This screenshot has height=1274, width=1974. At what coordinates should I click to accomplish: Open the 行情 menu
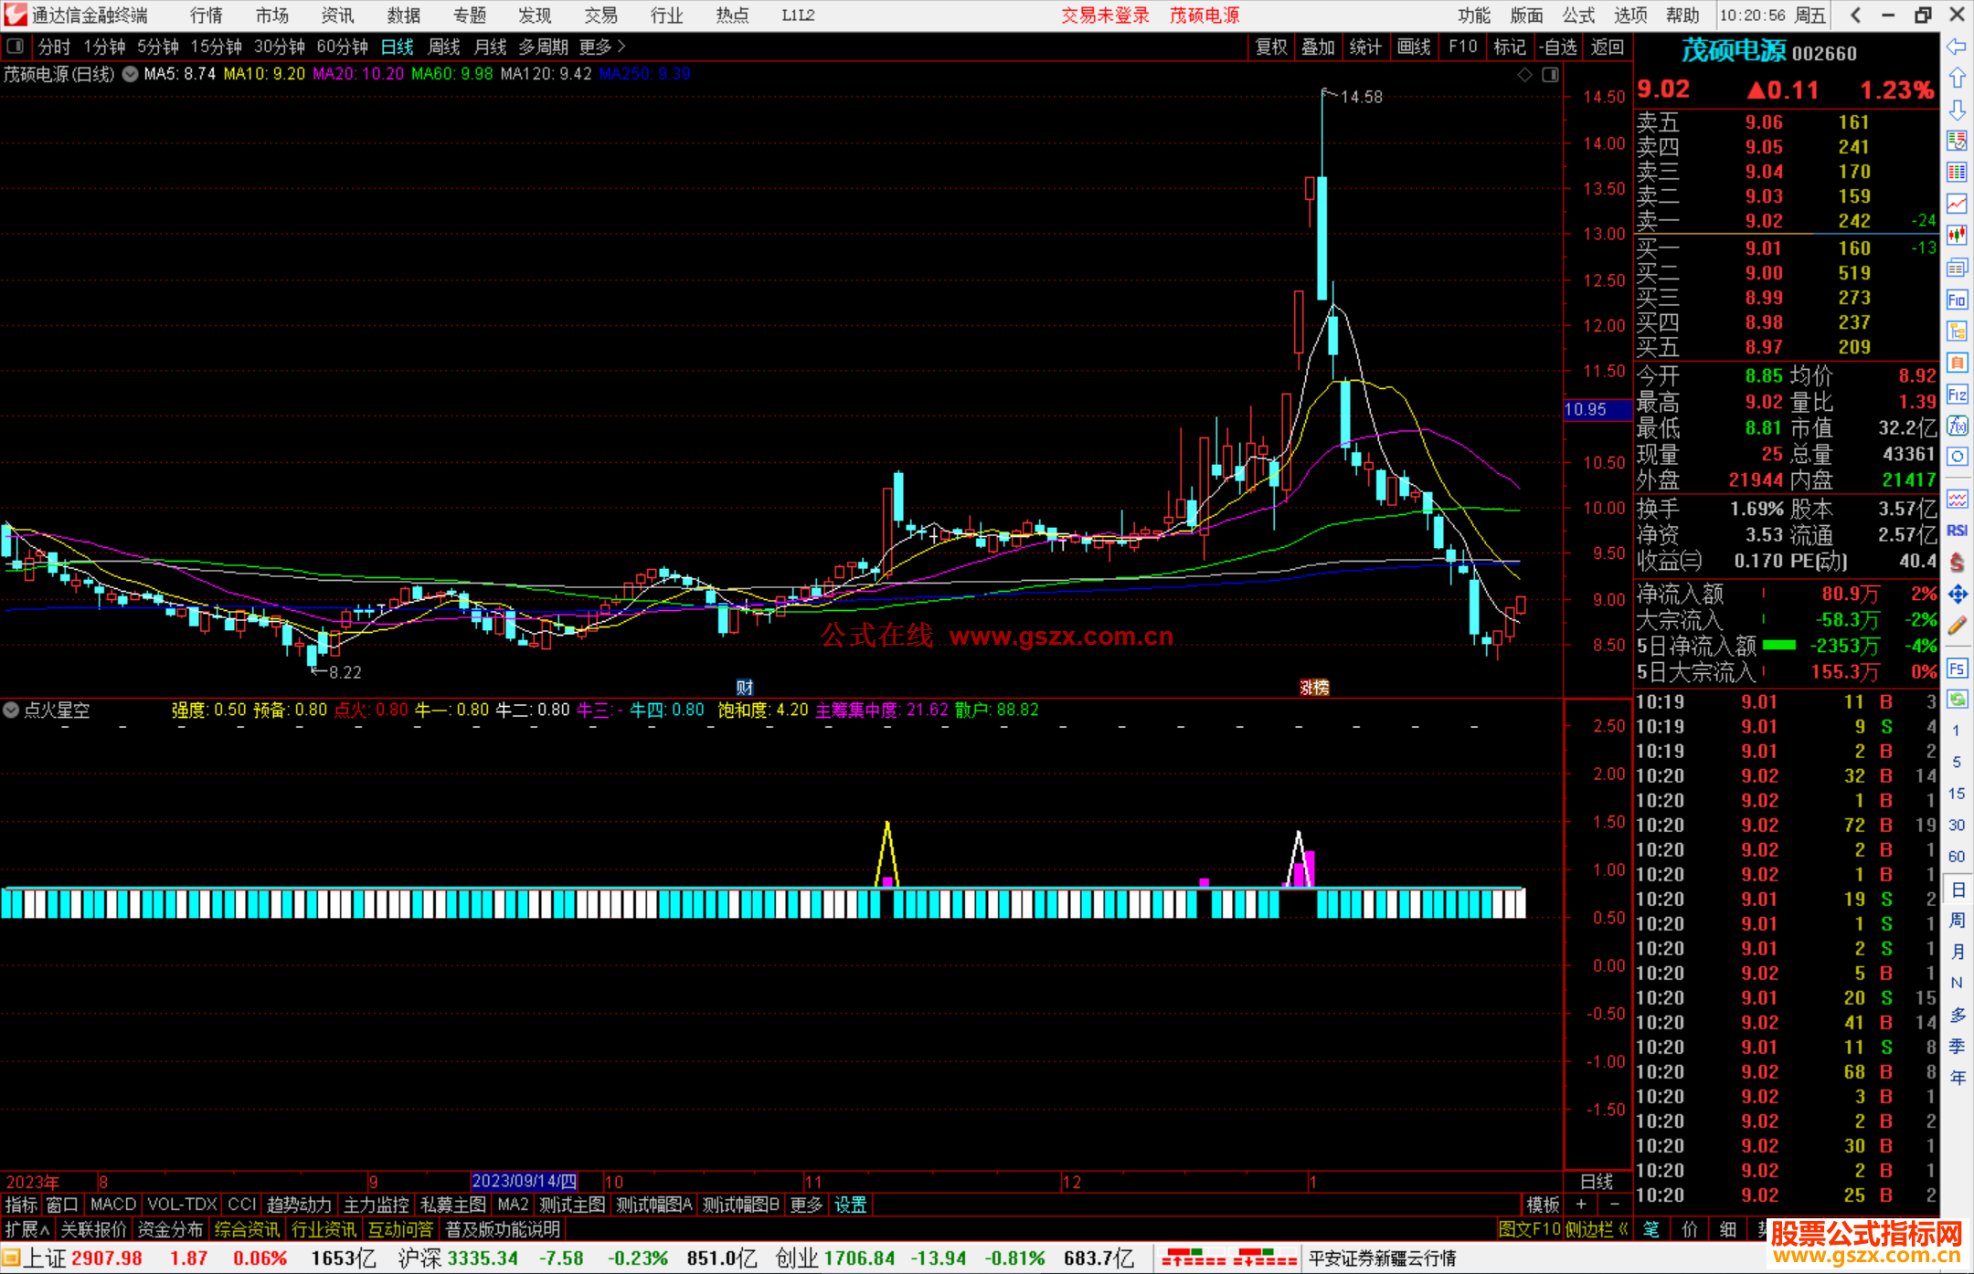click(206, 16)
